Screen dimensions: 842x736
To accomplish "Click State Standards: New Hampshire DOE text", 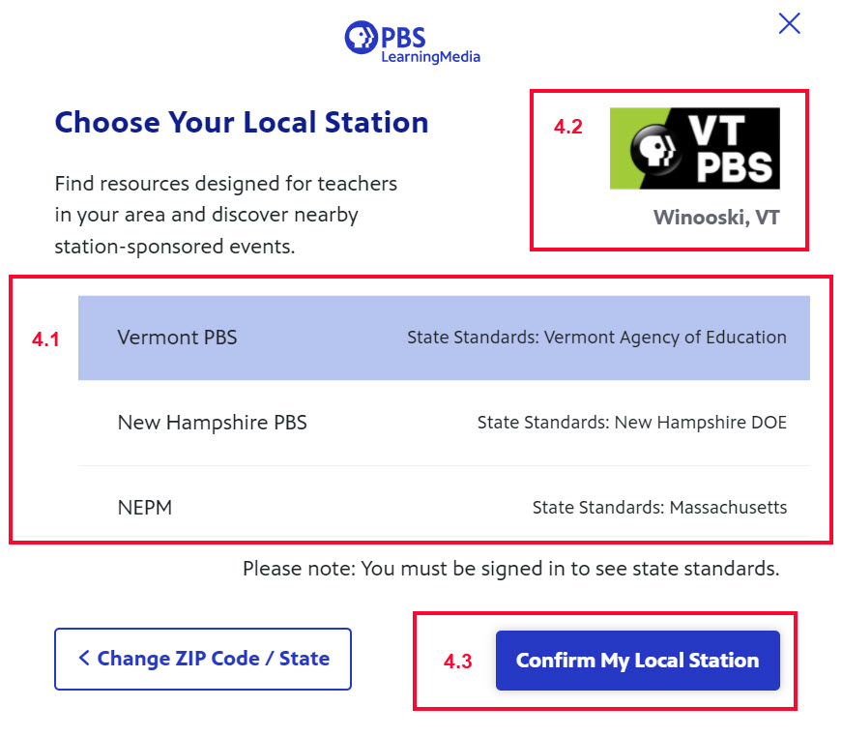I will [x=632, y=423].
